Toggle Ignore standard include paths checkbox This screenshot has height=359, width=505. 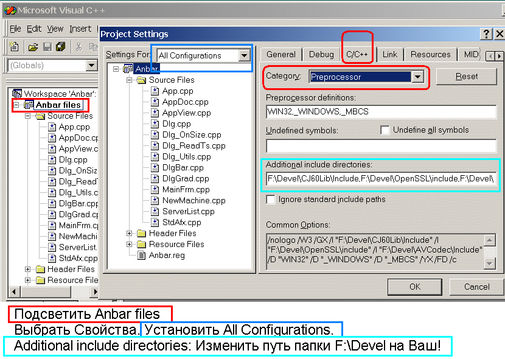tap(271, 200)
